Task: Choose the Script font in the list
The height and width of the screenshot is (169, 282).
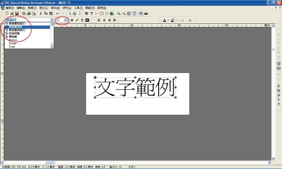Action: click(x=27, y=47)
